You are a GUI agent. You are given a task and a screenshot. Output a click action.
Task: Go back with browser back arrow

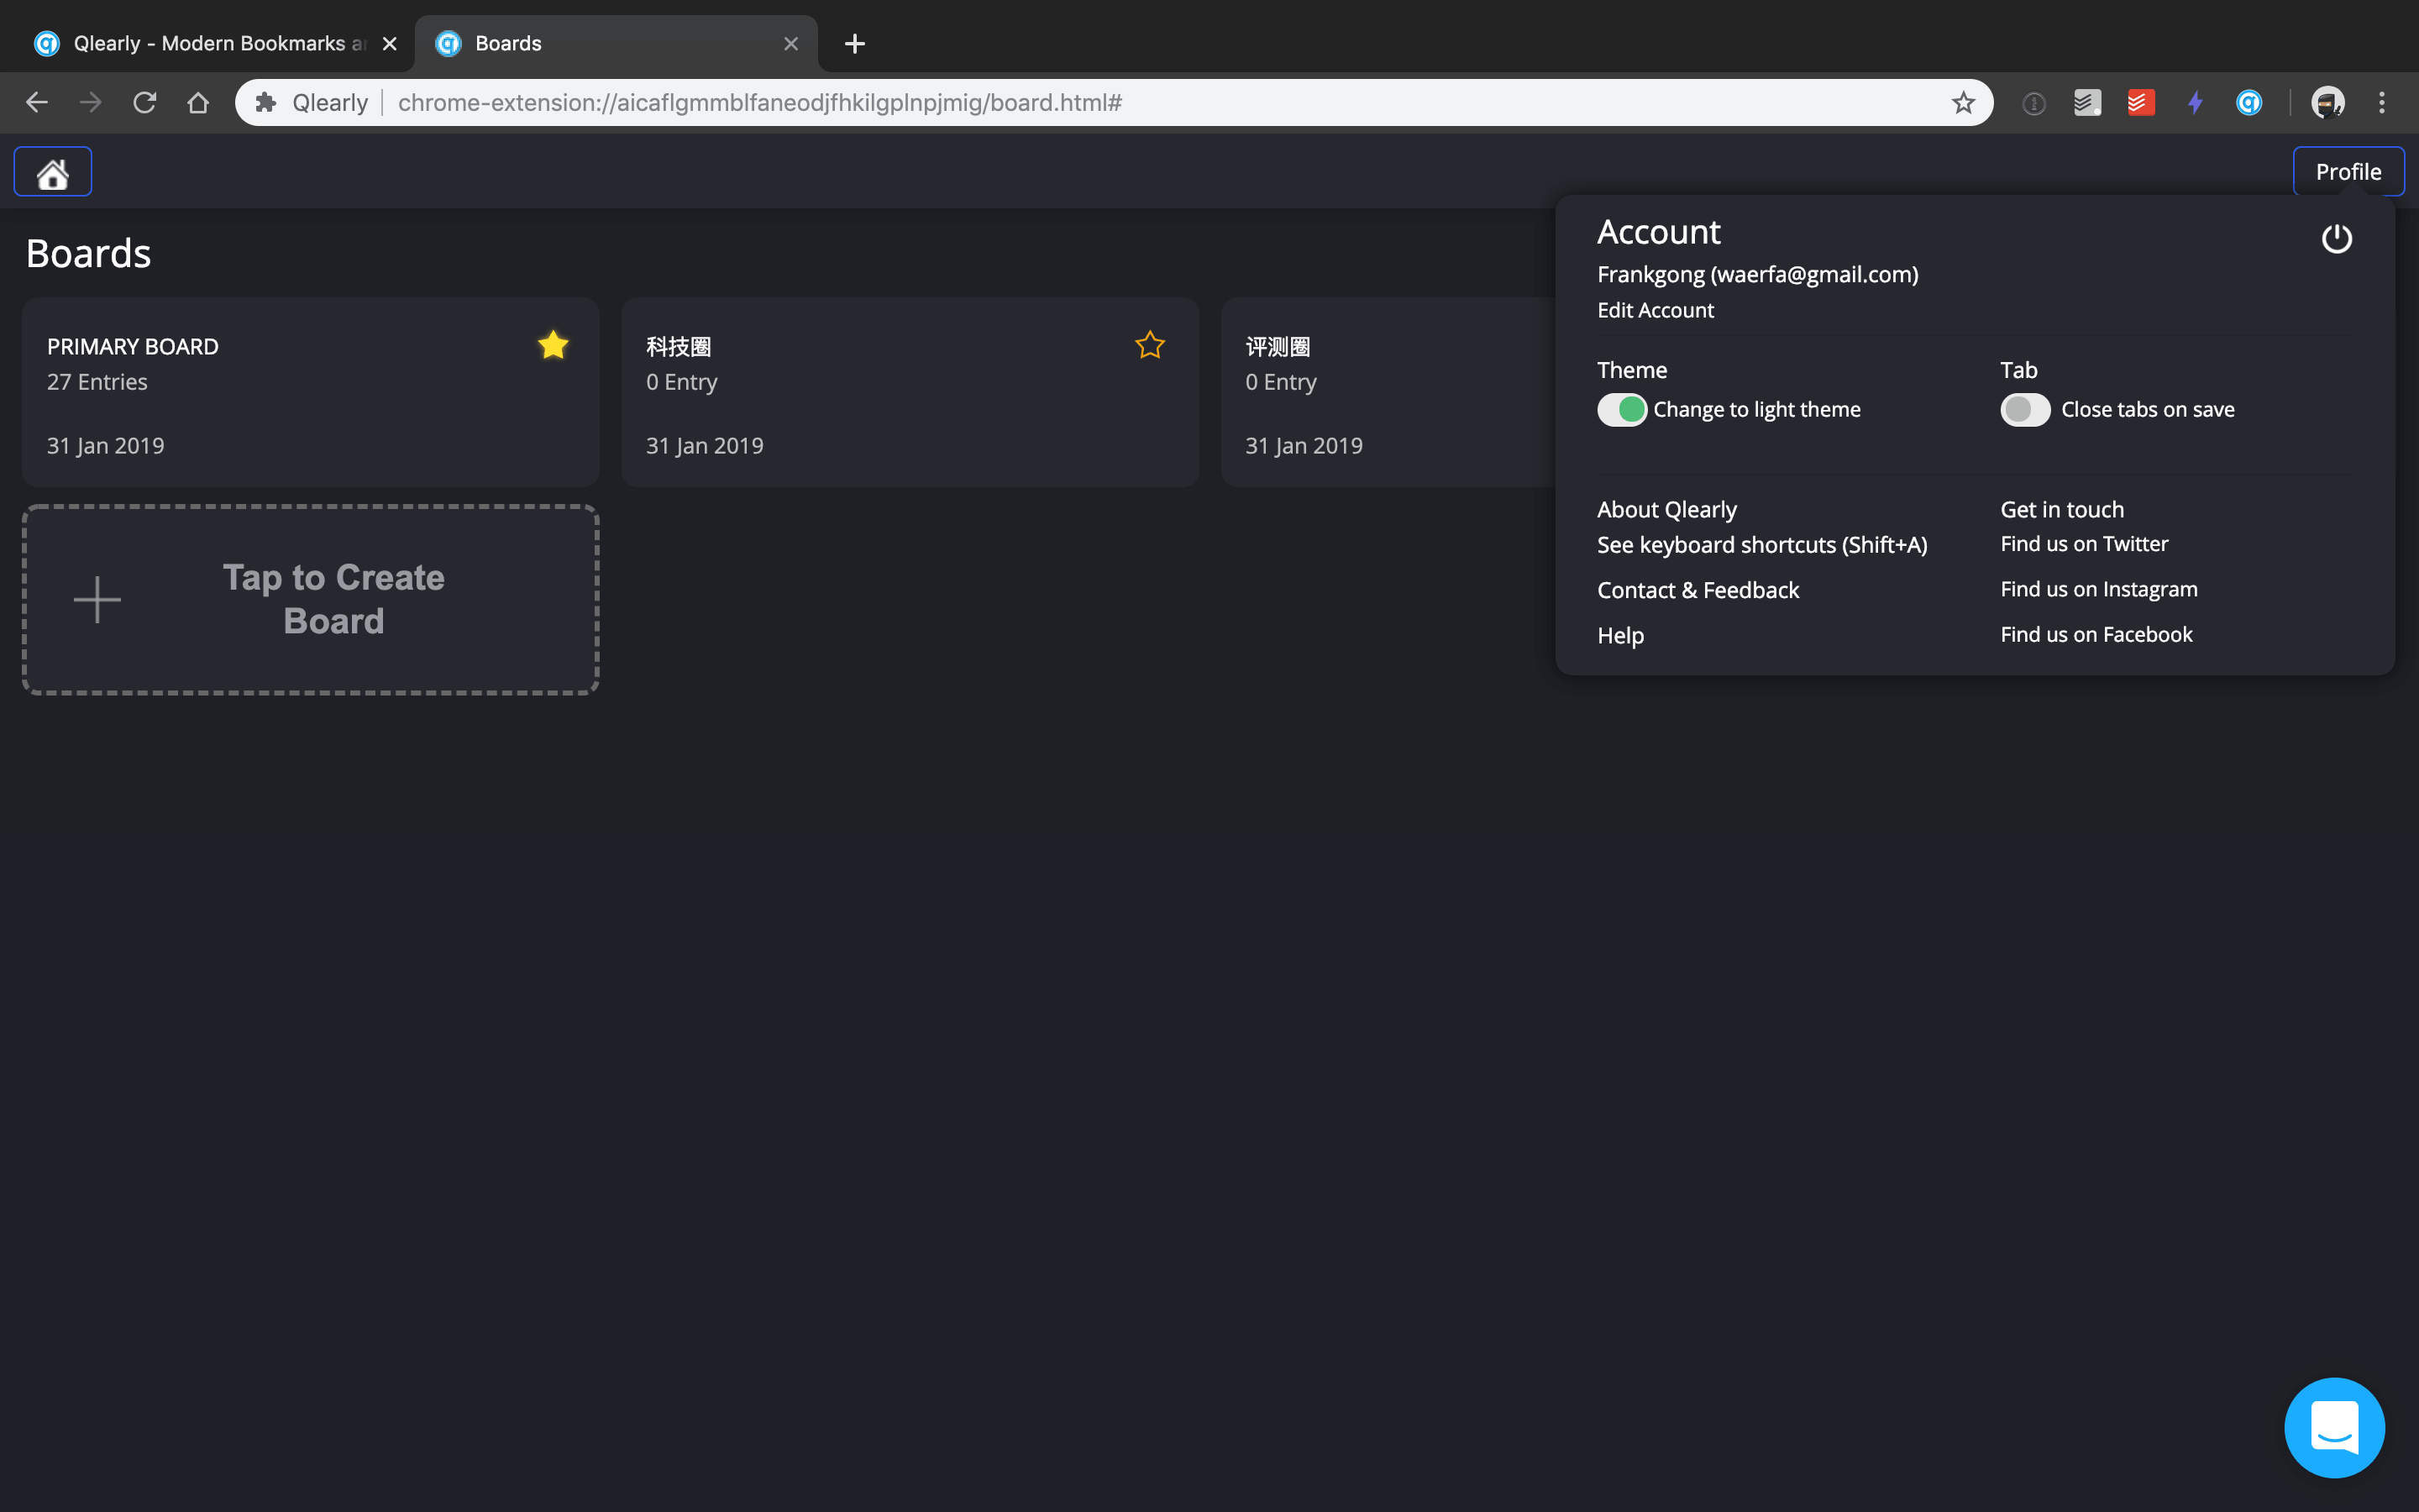(37, 102)
